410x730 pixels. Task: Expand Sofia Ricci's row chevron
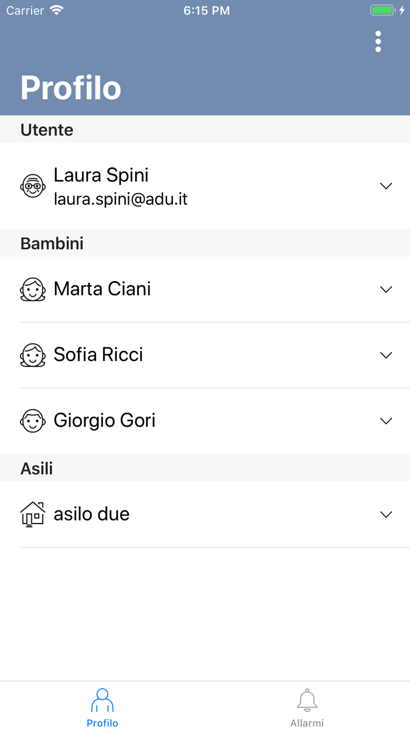point(386,355)
